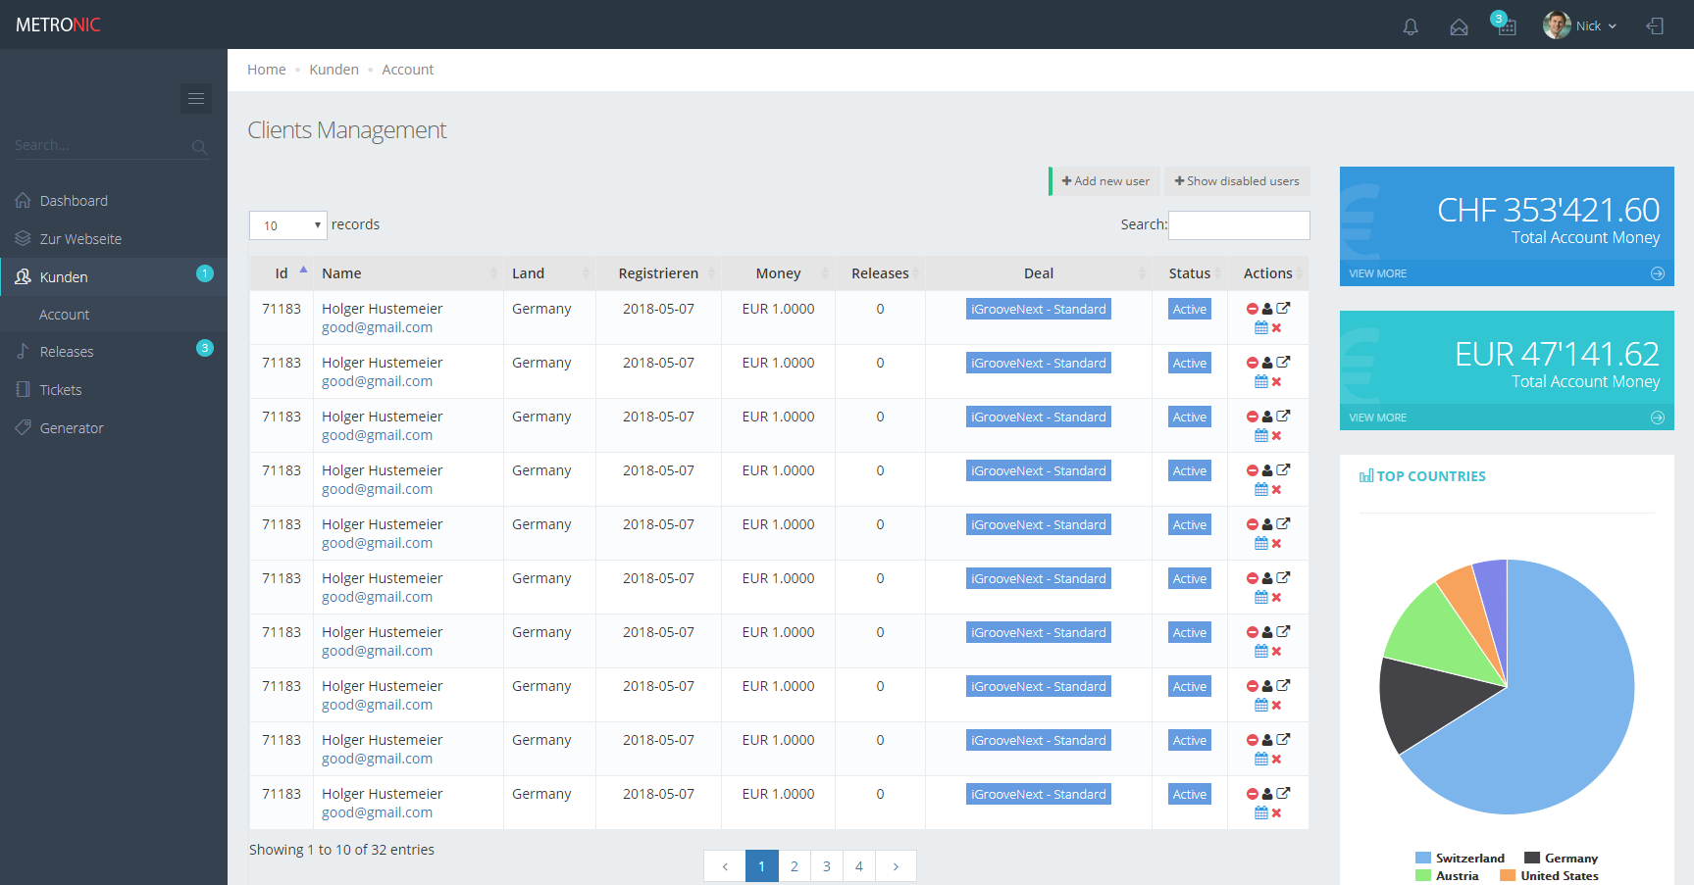The width and height of the screenshot is (1694, 885).
Task: Select Tickets in the sidebar
Action: 61,390
